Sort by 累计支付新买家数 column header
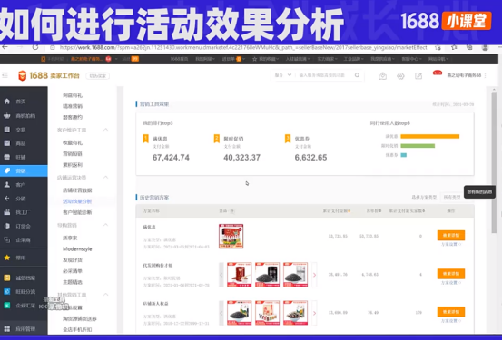502x341 pixels. tap(407, 210)
